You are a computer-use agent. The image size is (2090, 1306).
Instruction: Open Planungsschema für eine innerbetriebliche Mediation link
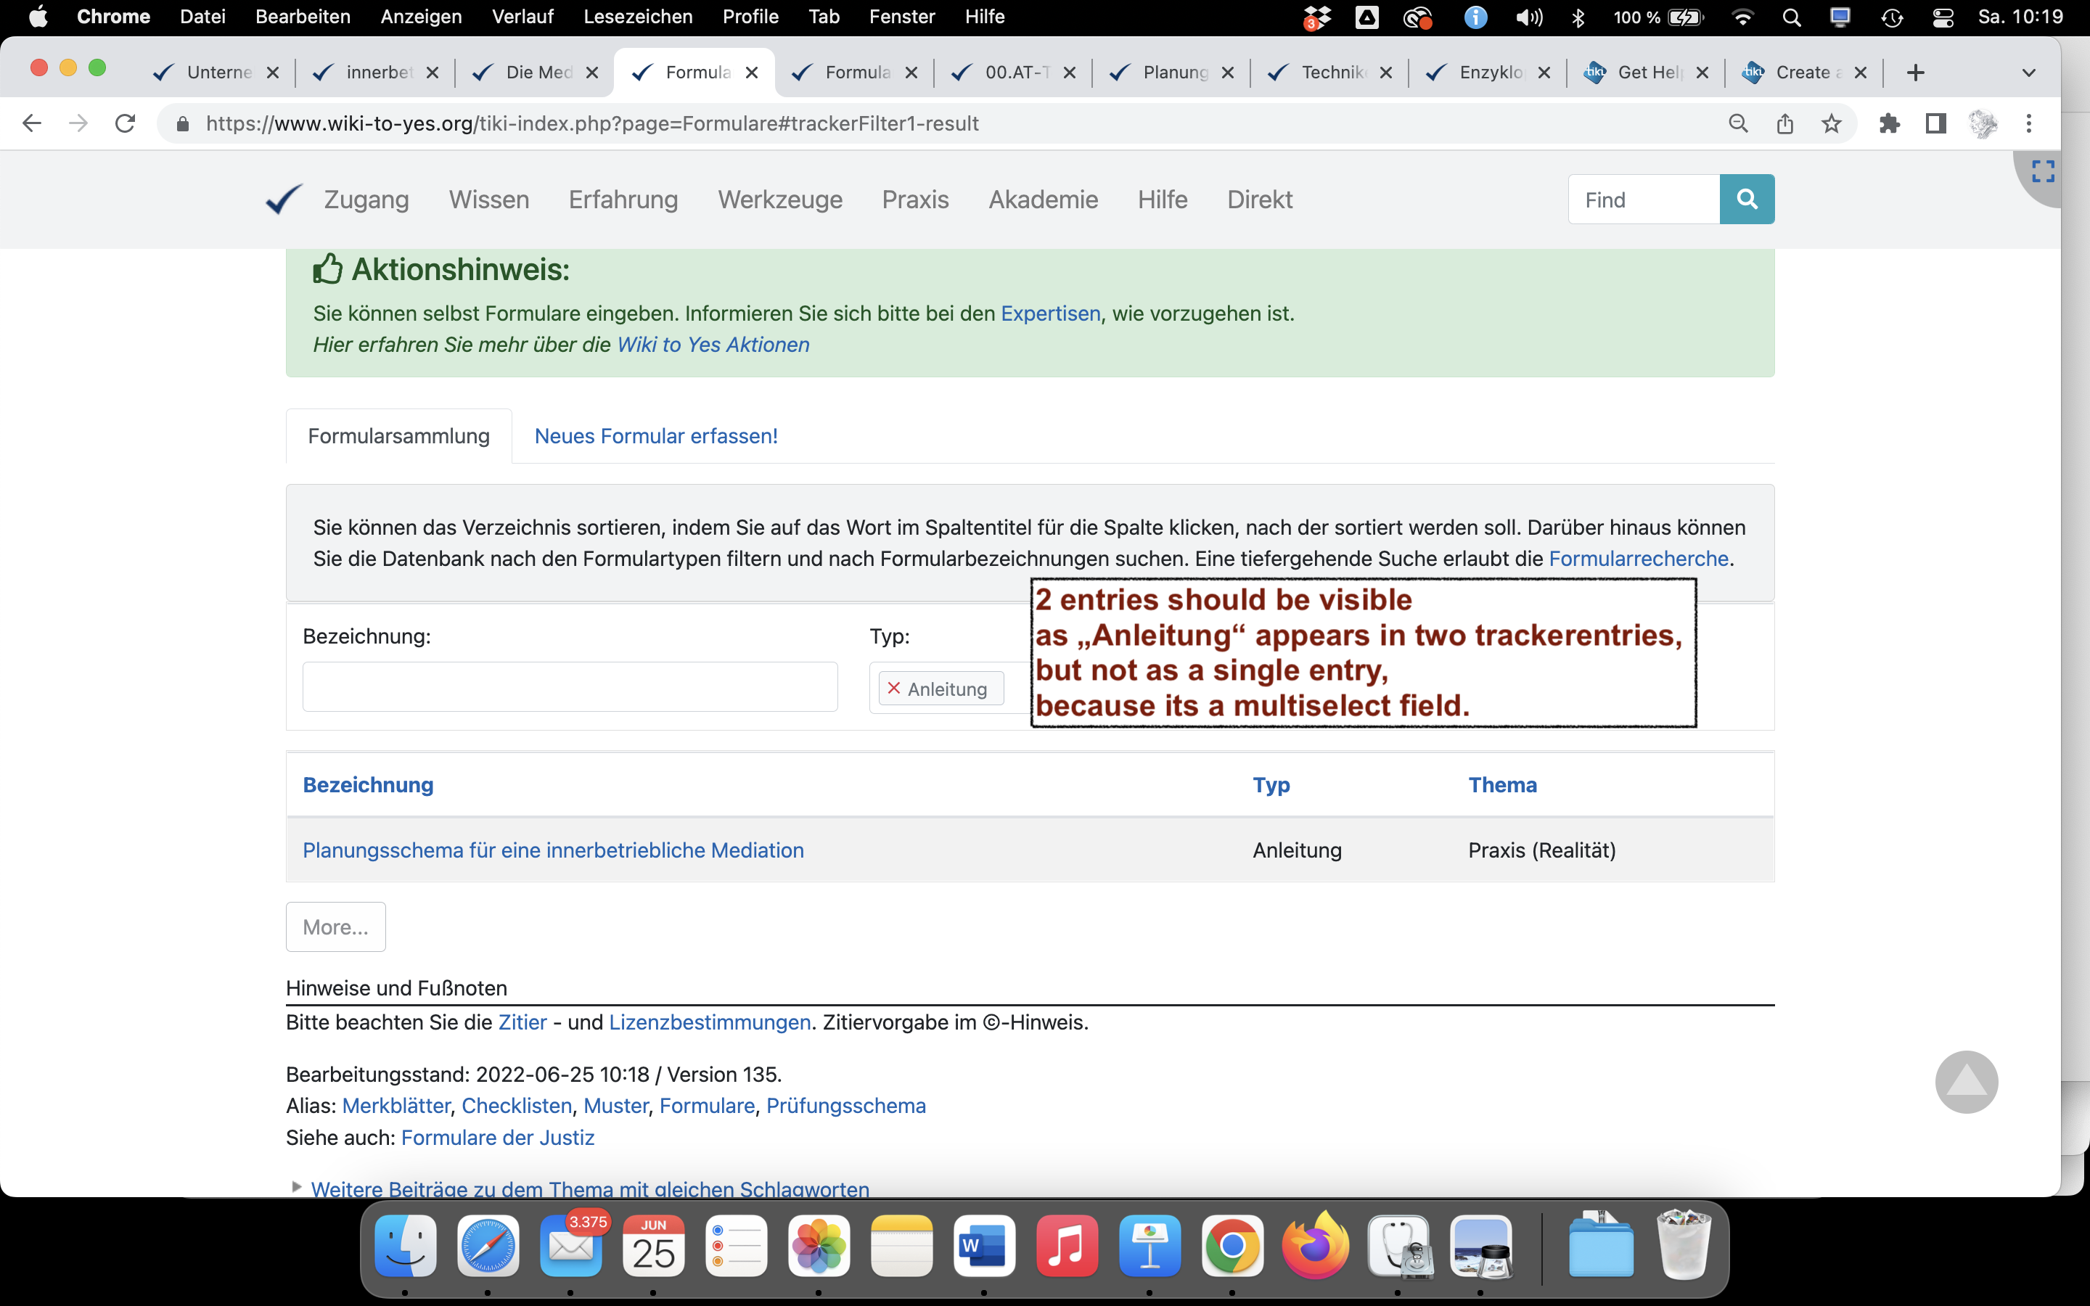click(x=553, y=850)
